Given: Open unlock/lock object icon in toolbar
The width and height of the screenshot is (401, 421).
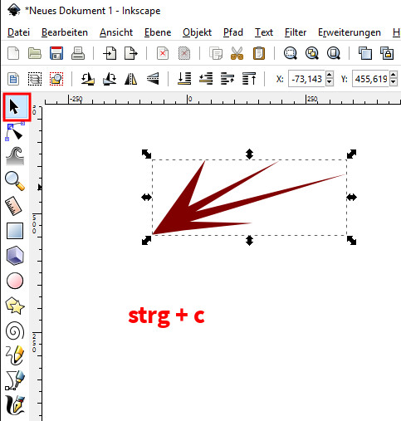Looking at the screenshot, I should 387,53.
